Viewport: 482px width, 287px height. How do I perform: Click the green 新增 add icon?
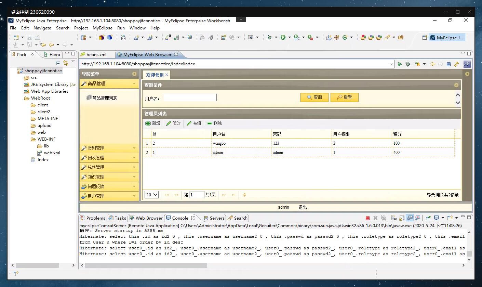point(148,123)
